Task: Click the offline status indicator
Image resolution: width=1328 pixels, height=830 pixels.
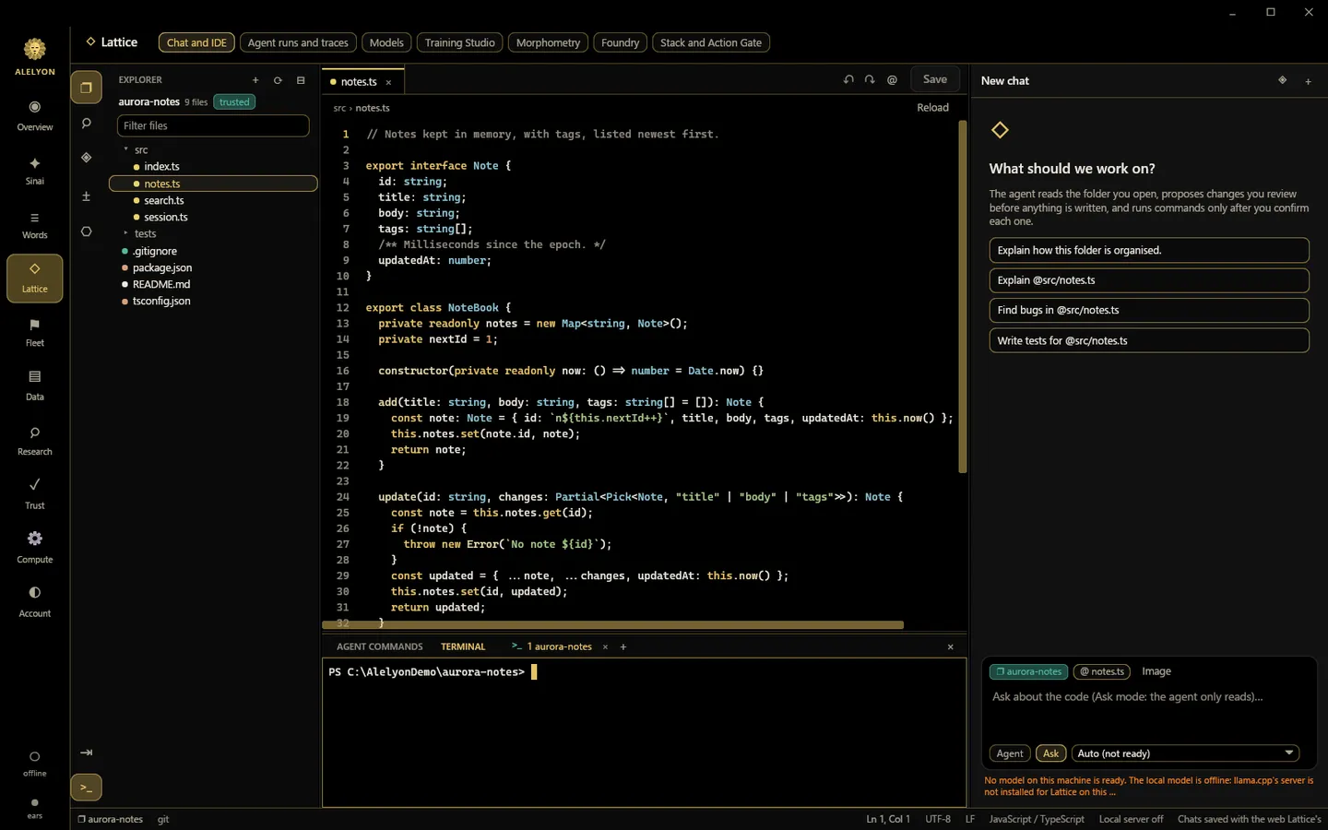Action: pos(34,764)
